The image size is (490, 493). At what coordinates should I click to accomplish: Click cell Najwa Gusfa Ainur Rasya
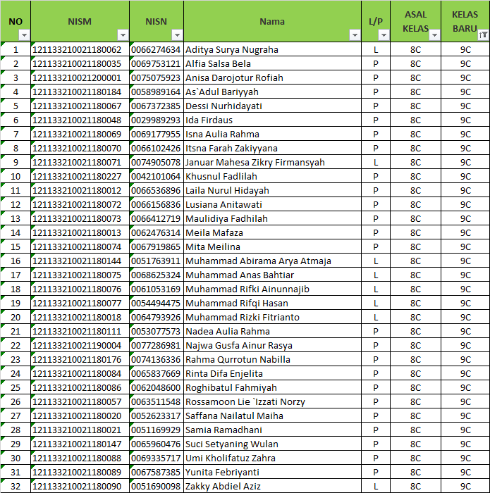click(272, 346)
